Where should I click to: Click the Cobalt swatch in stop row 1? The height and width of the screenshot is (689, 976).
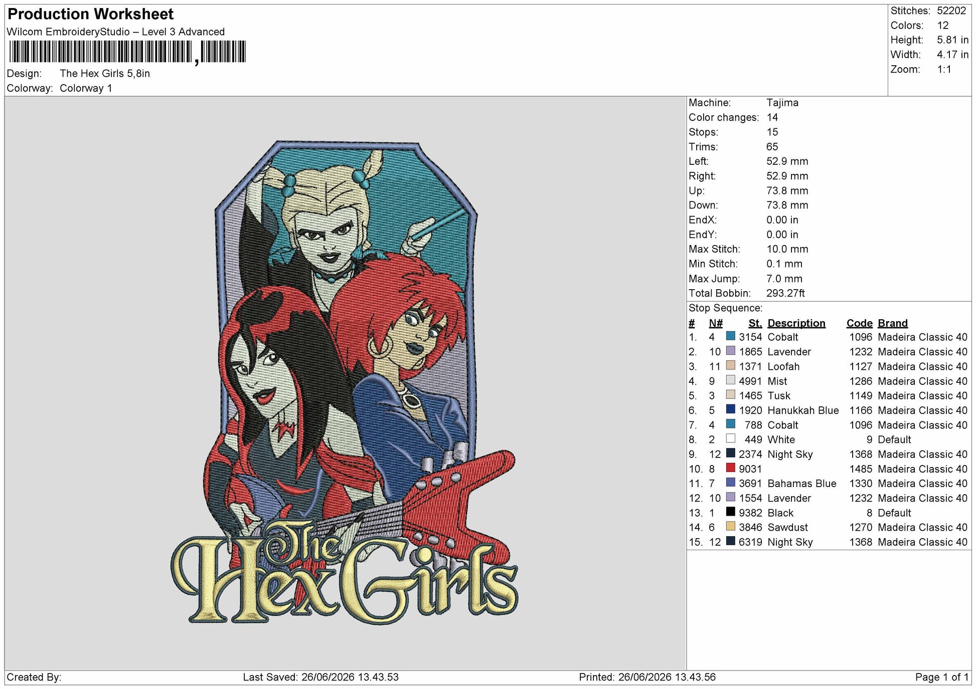coord(731,336)
